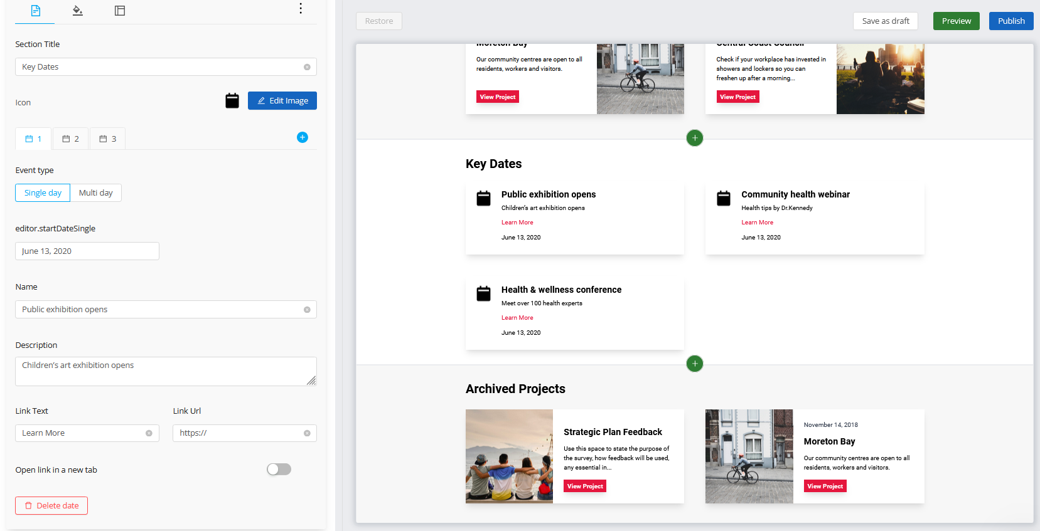Click the Delete date button

pos(51,506)
